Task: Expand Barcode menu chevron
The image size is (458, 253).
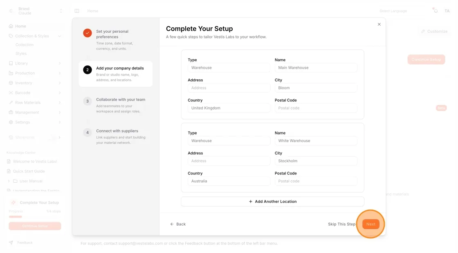Action: pyautogui.click(x=60, y=93)
